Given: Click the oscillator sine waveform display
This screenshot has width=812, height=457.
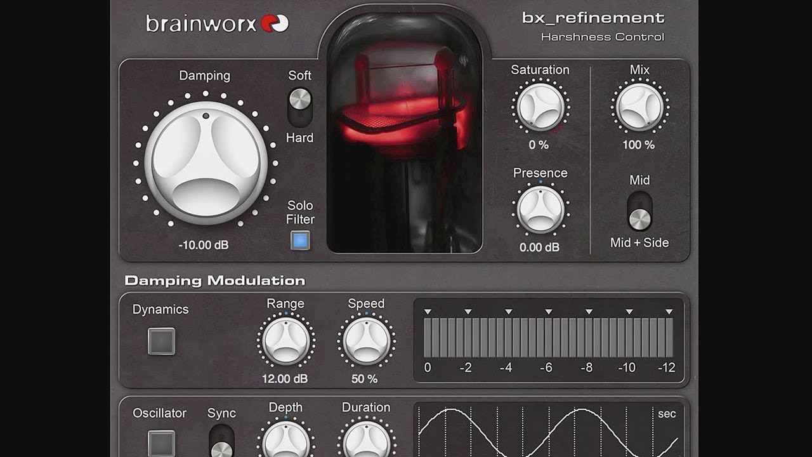Looking at the screenshot, I should (x=549, y=430).
